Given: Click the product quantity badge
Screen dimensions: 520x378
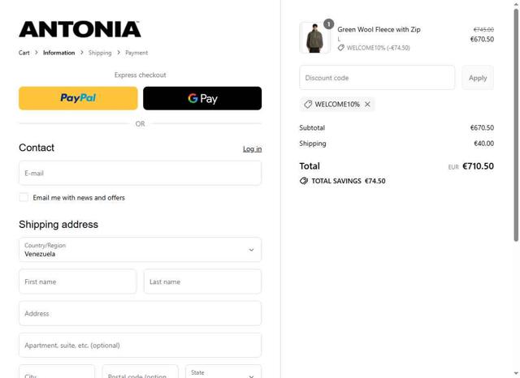Looking at the screenshot, I should click(x=328, y=24).
